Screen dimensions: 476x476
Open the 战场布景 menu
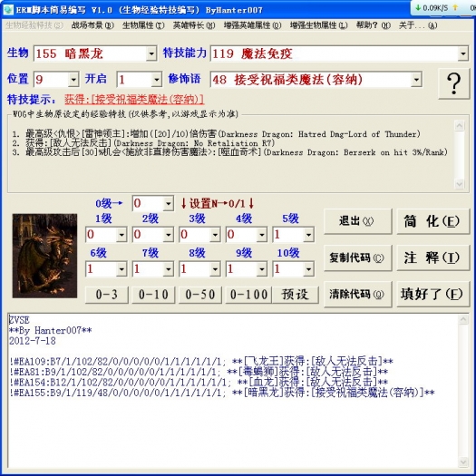[92, 25]
